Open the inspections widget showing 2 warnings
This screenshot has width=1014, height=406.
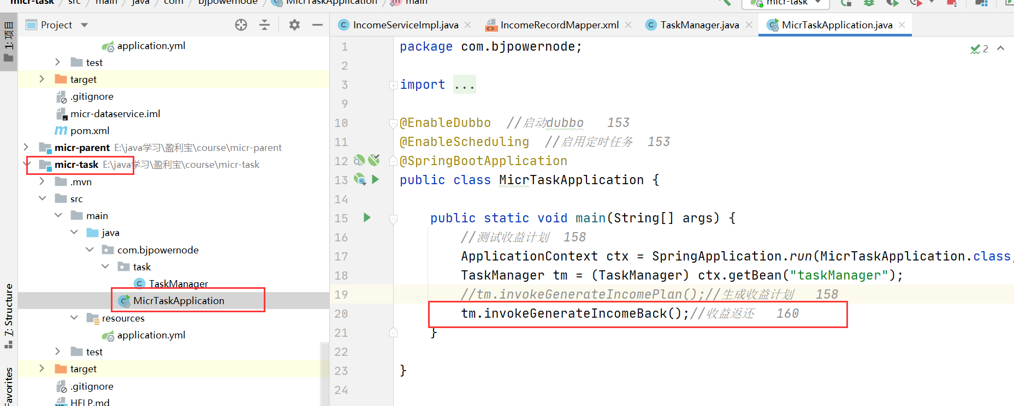tap(979, 49)
